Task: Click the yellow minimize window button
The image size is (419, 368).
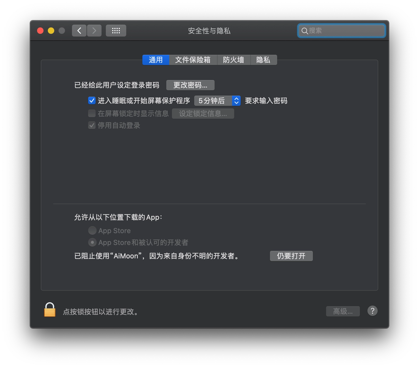Action: (51, 31)
